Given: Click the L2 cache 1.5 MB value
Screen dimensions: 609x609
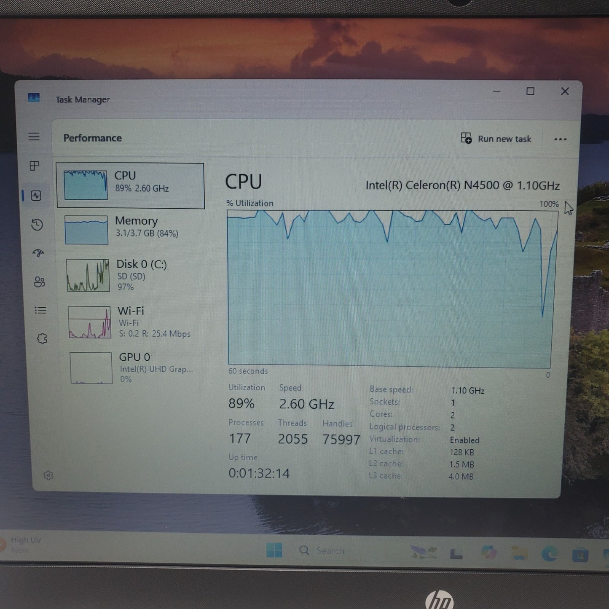Looking at the screenshot, I should point(461,464).
